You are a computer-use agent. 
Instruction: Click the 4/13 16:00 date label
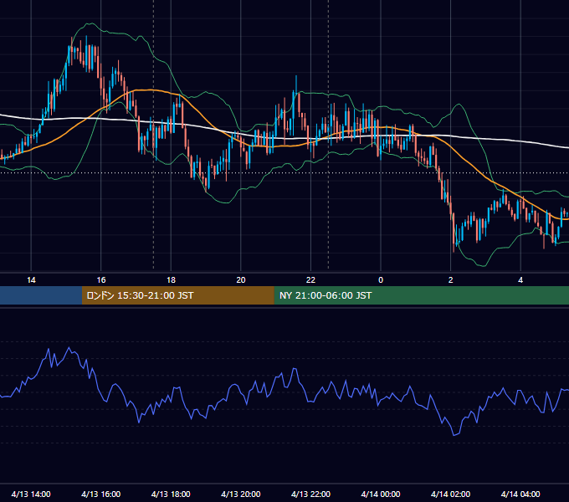[101, 494]
